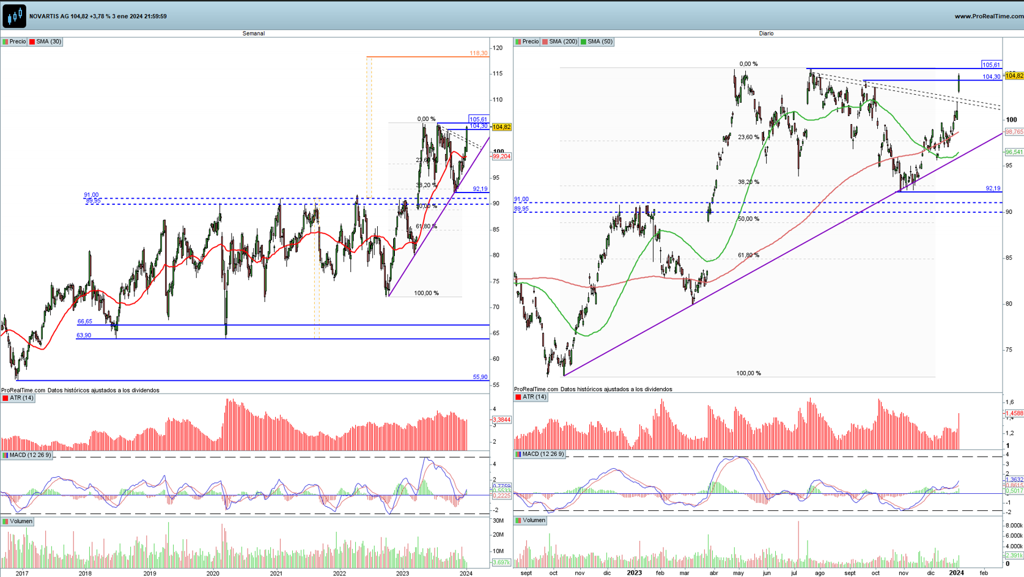The width and height of the screenshot is (1024, 577).
Task: Click the 2020 year label on Semanal time axis
Action: tap(213, 573)
